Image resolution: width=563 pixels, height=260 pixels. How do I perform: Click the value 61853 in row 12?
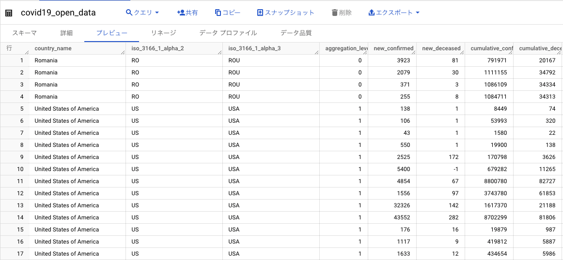click(547, 193)
